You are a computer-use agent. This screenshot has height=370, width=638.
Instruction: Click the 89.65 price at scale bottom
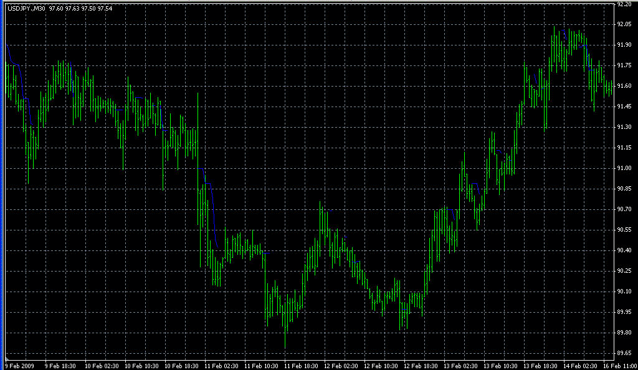[x=623, y=353]
